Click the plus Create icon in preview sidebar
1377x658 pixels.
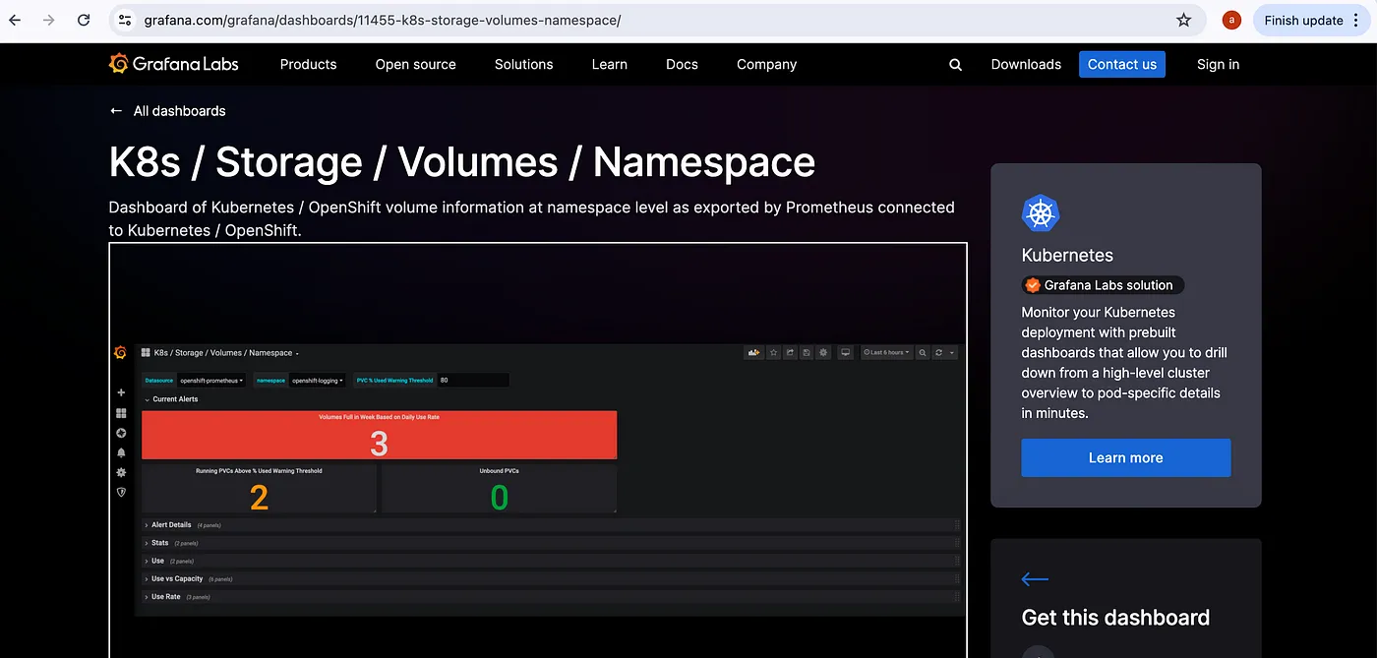tap(121, 392)
